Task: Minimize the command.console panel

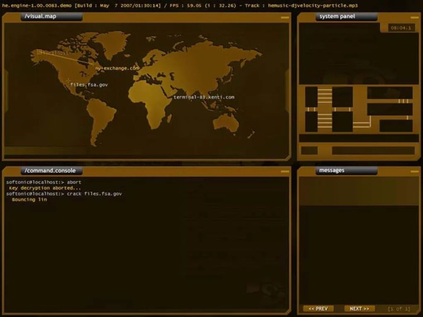Action: pyautogui.click(x=285, y=171)
